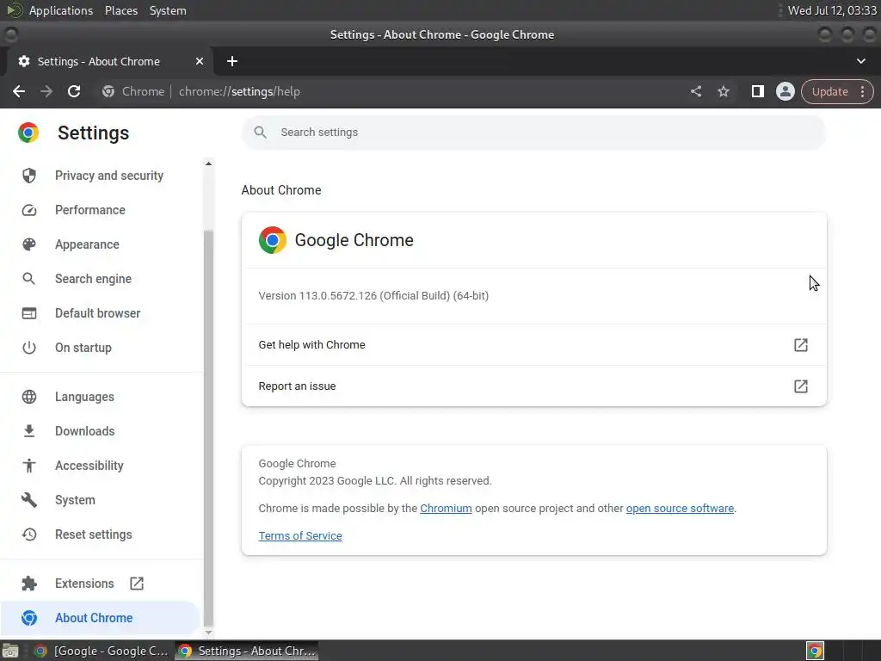The width and height of the screenshot is (881, 661).
Task: Click the Privacy shield icon
Action: pos(28,176)
